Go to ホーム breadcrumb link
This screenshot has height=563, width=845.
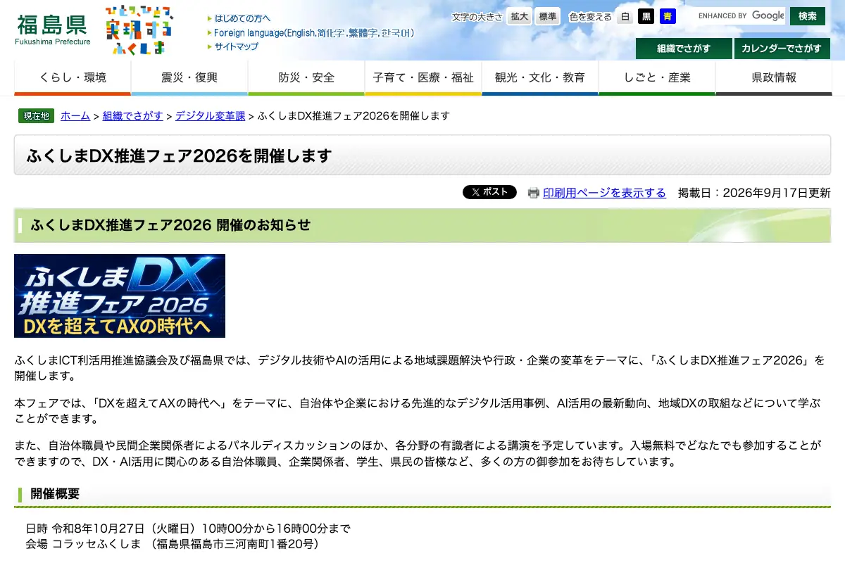pos(75,116)
